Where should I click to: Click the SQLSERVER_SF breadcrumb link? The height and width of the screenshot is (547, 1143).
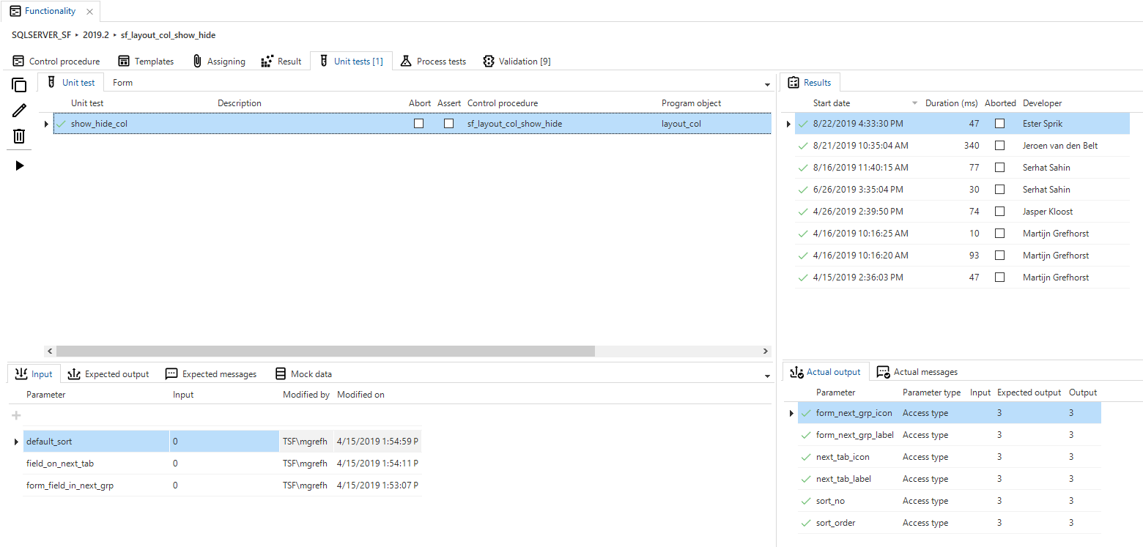(x=40, y=34)
